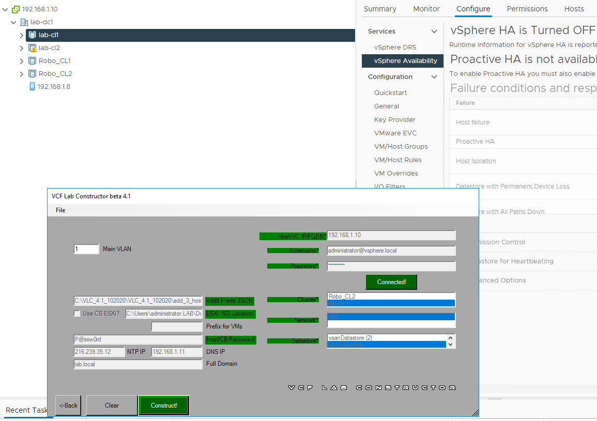Collapse the lab-dc1 datacenter node
This screenshot has height=421, width=597.
13,22
